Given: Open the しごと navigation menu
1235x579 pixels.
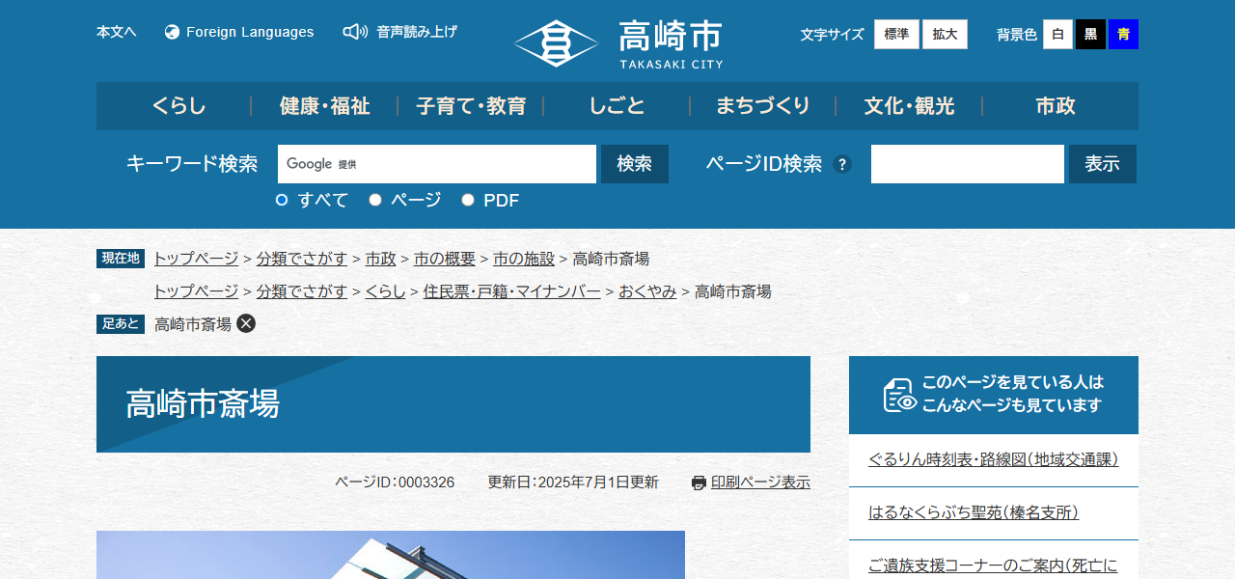Looking at the screenshot, I should tap(617, 106).
